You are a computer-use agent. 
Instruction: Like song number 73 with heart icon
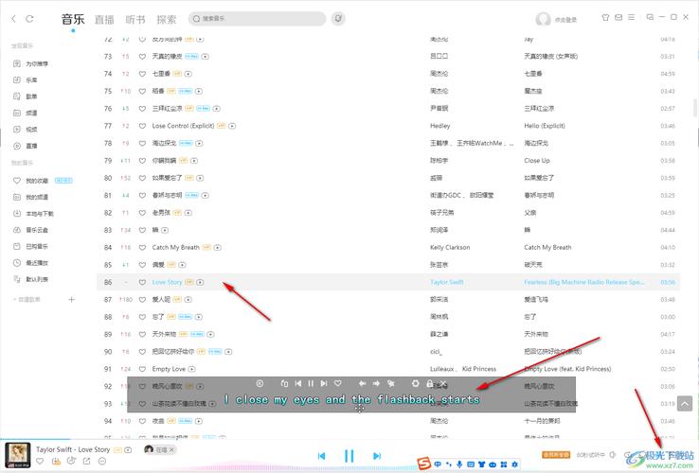(x=142, y=57)
